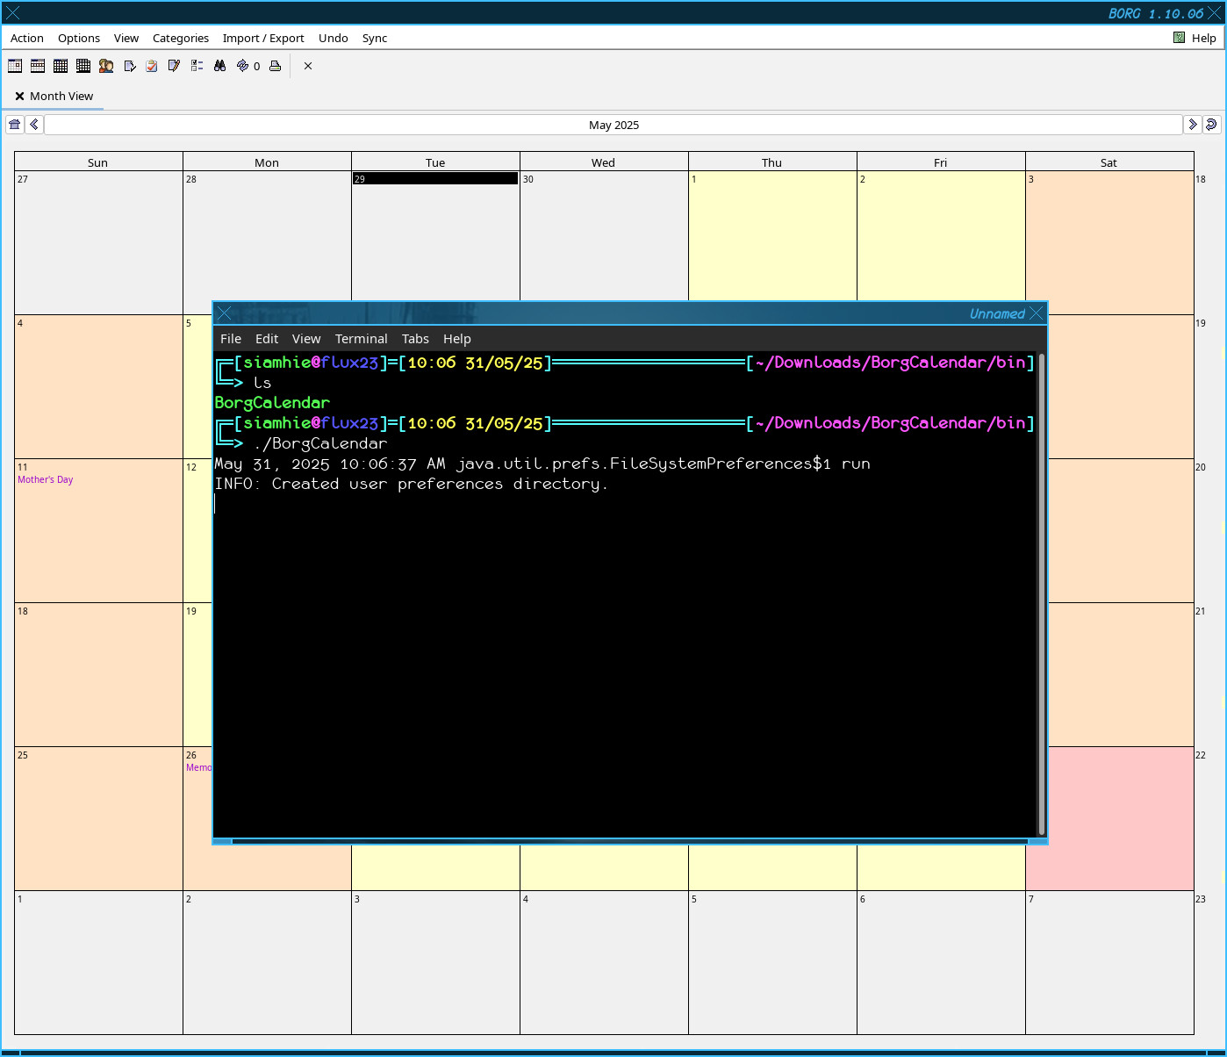The height and width of the screenshot is (1057, 1227).
Task: Click the Mother's Day event on May 11
Action: point(46,480)
